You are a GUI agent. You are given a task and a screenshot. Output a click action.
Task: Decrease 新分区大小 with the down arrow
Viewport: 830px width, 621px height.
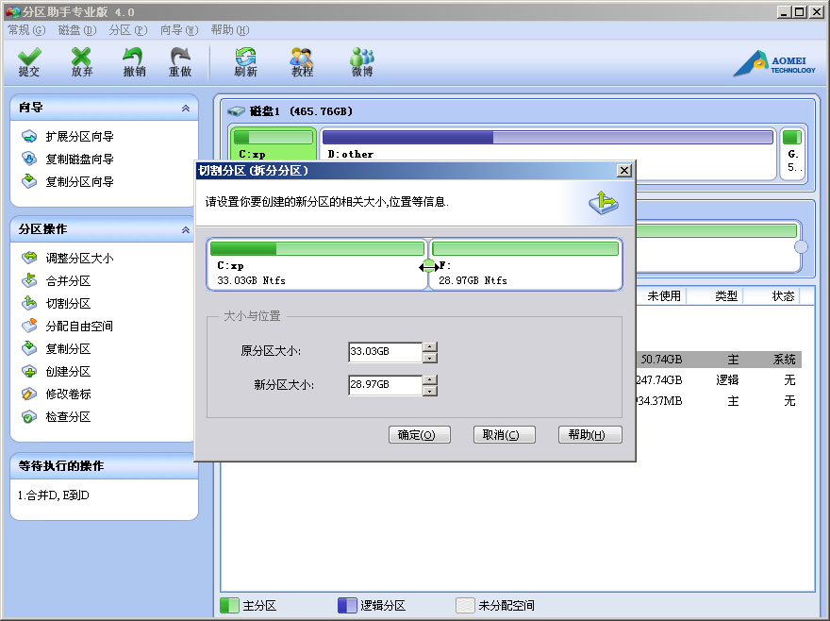(x=430, y=391)
